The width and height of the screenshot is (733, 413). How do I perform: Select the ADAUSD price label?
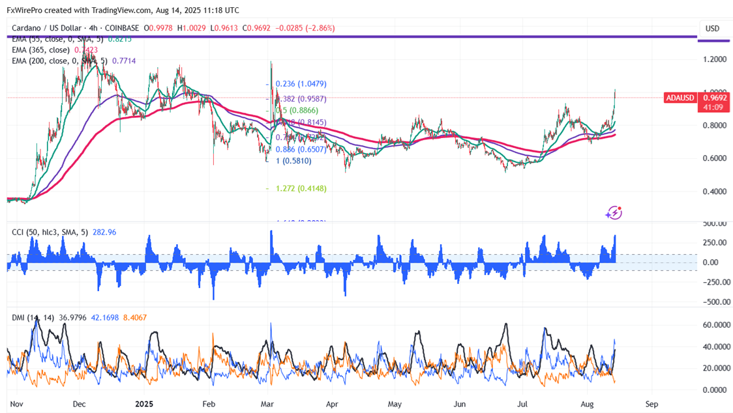click(680, 98)
